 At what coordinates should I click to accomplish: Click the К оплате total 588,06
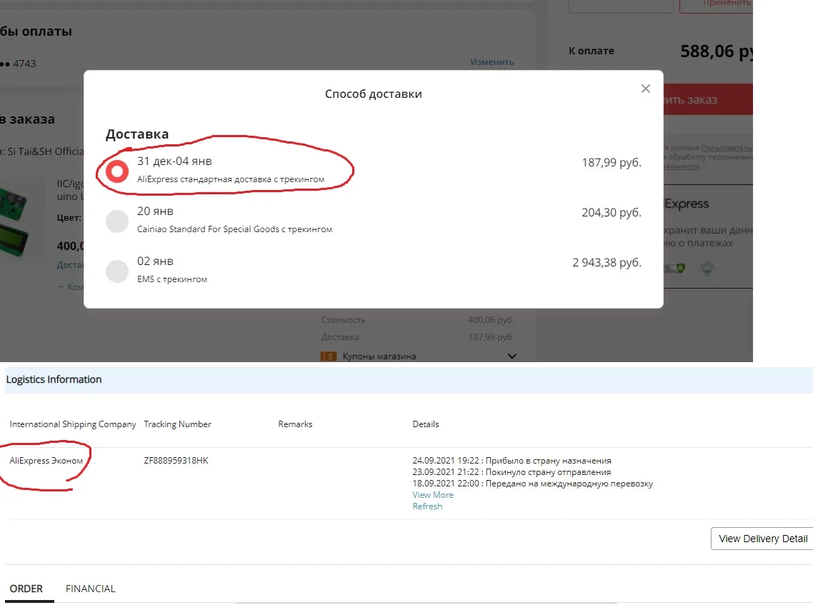[716, 51]
